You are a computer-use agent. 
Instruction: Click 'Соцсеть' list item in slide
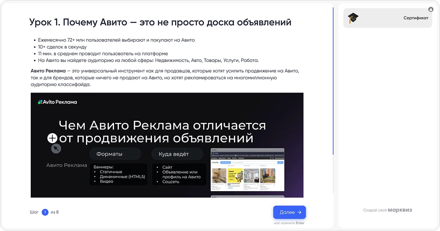click(171, 182)
